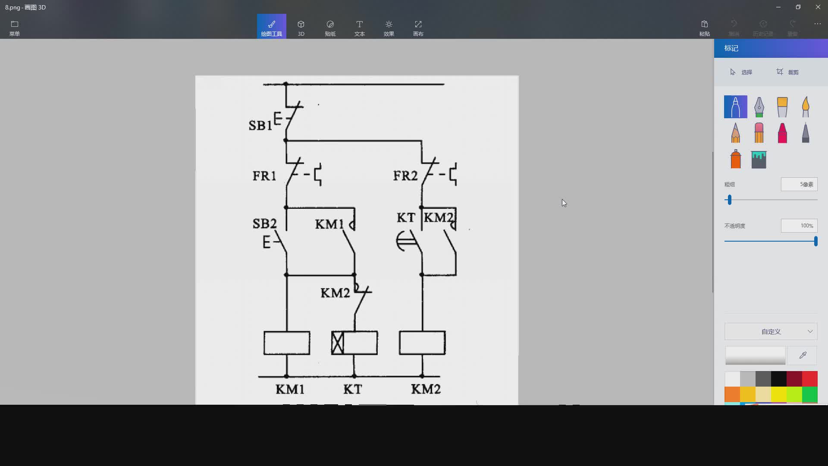Select the pixel pen tool
The image size is (828, 466).
[806, 133]
